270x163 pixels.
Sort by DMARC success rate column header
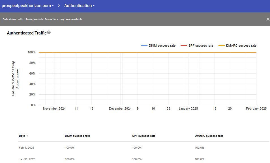[x=209, y=136]
